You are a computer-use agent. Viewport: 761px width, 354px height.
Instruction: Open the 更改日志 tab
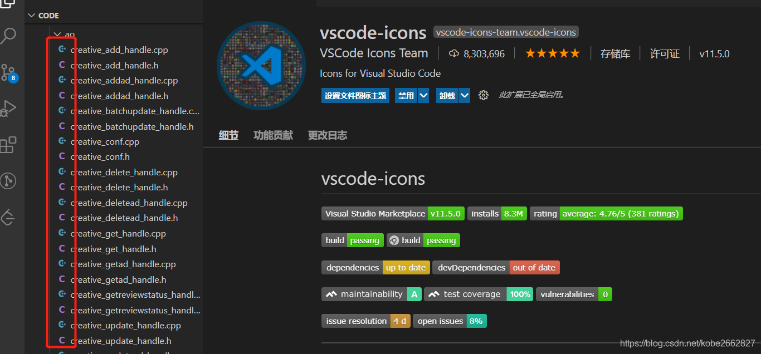(x=327, y=135)
